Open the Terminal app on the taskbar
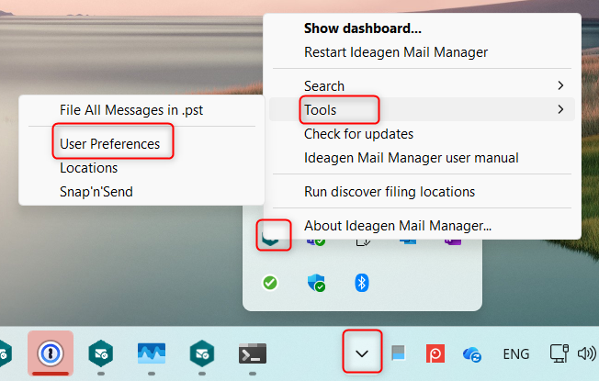 click(x=252, y=353)
